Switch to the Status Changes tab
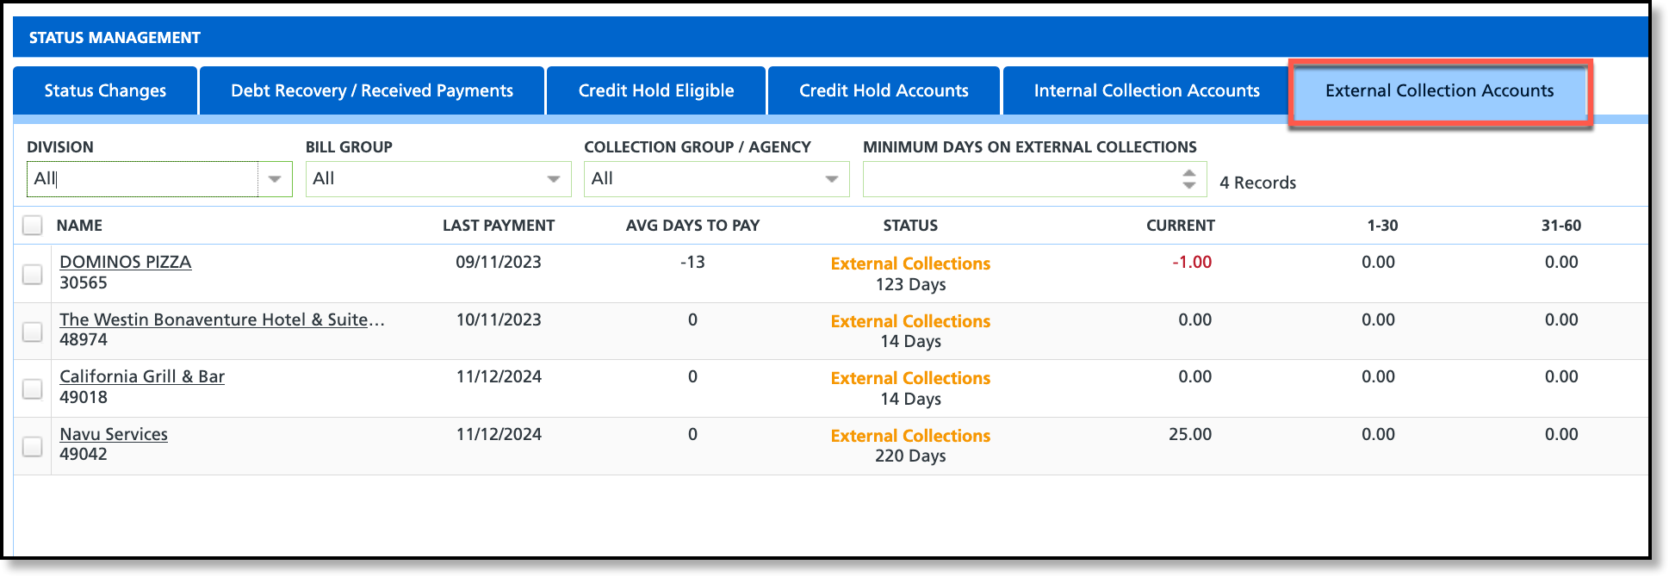 [x=105, y=90]
